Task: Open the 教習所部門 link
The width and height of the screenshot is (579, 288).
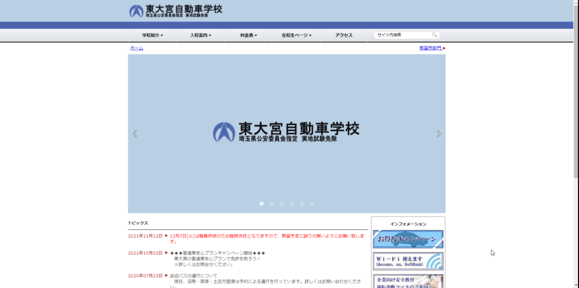Action: (x=430, y=48)
